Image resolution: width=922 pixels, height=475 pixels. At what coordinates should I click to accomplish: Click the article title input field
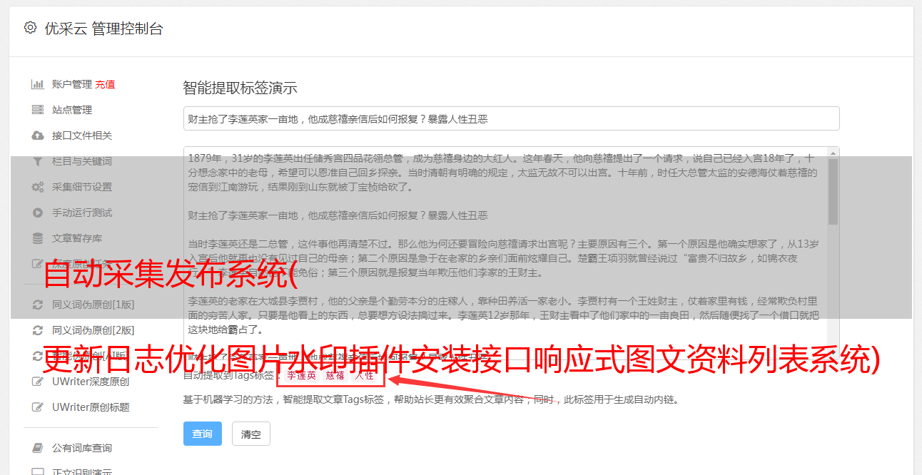511,118
